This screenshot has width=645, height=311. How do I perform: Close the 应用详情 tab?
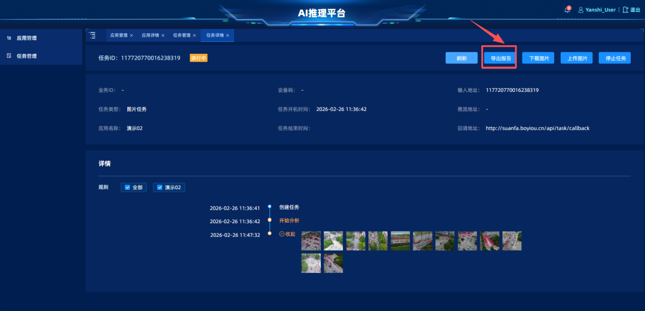(162, 36)
